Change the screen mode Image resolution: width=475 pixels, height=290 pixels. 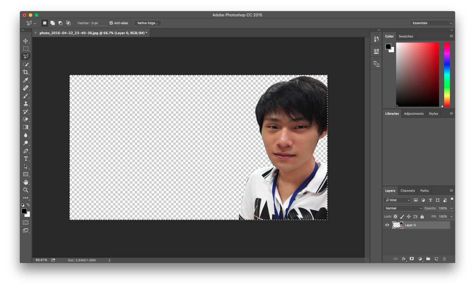tap(26, 230)
